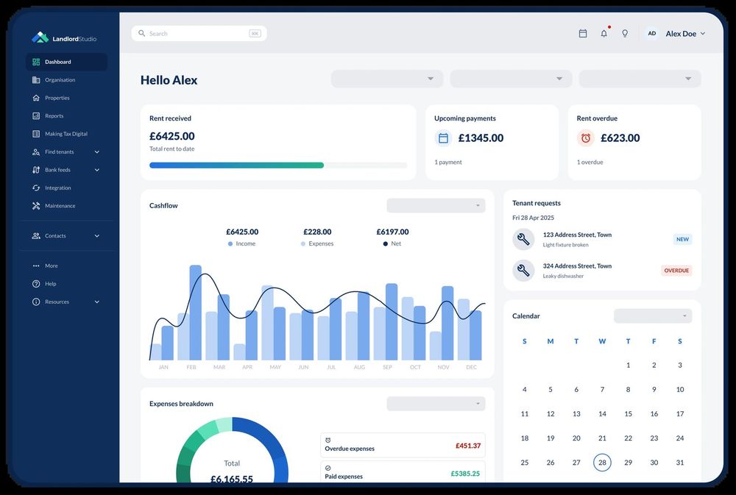Click the Integration sync icon
The height and width of the screenshot is (495, 736).
point(36,188)
